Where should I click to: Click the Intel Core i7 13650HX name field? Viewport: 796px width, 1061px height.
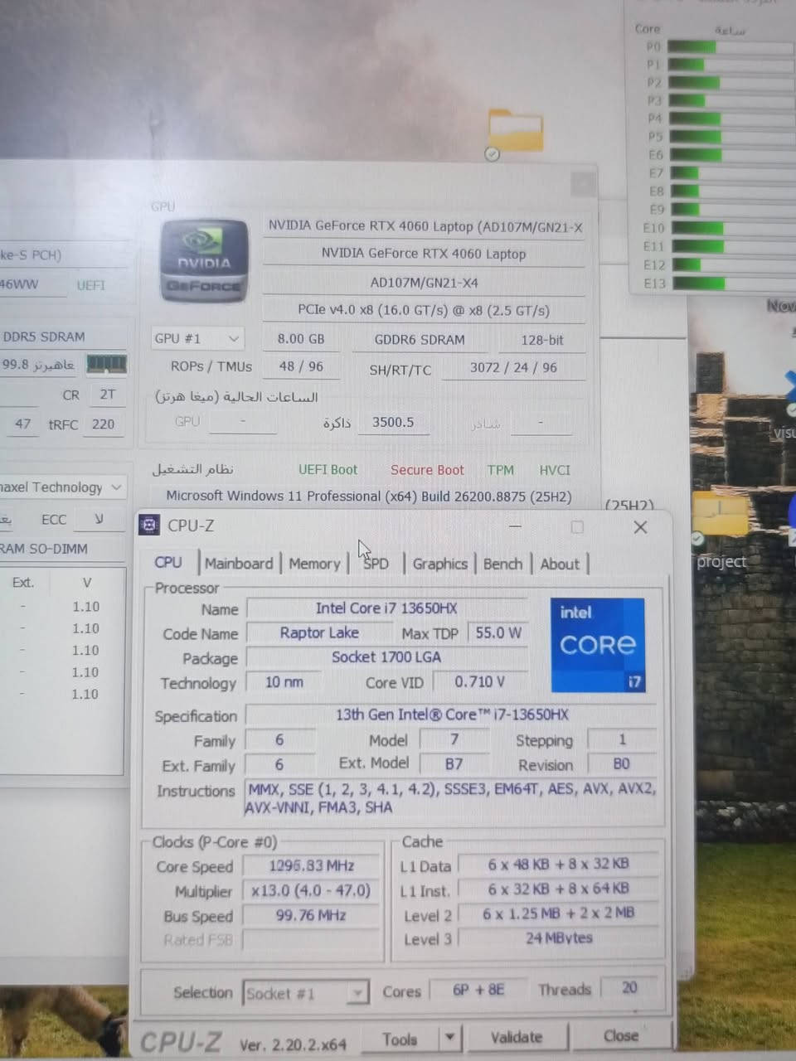click(x=386, y=608)
